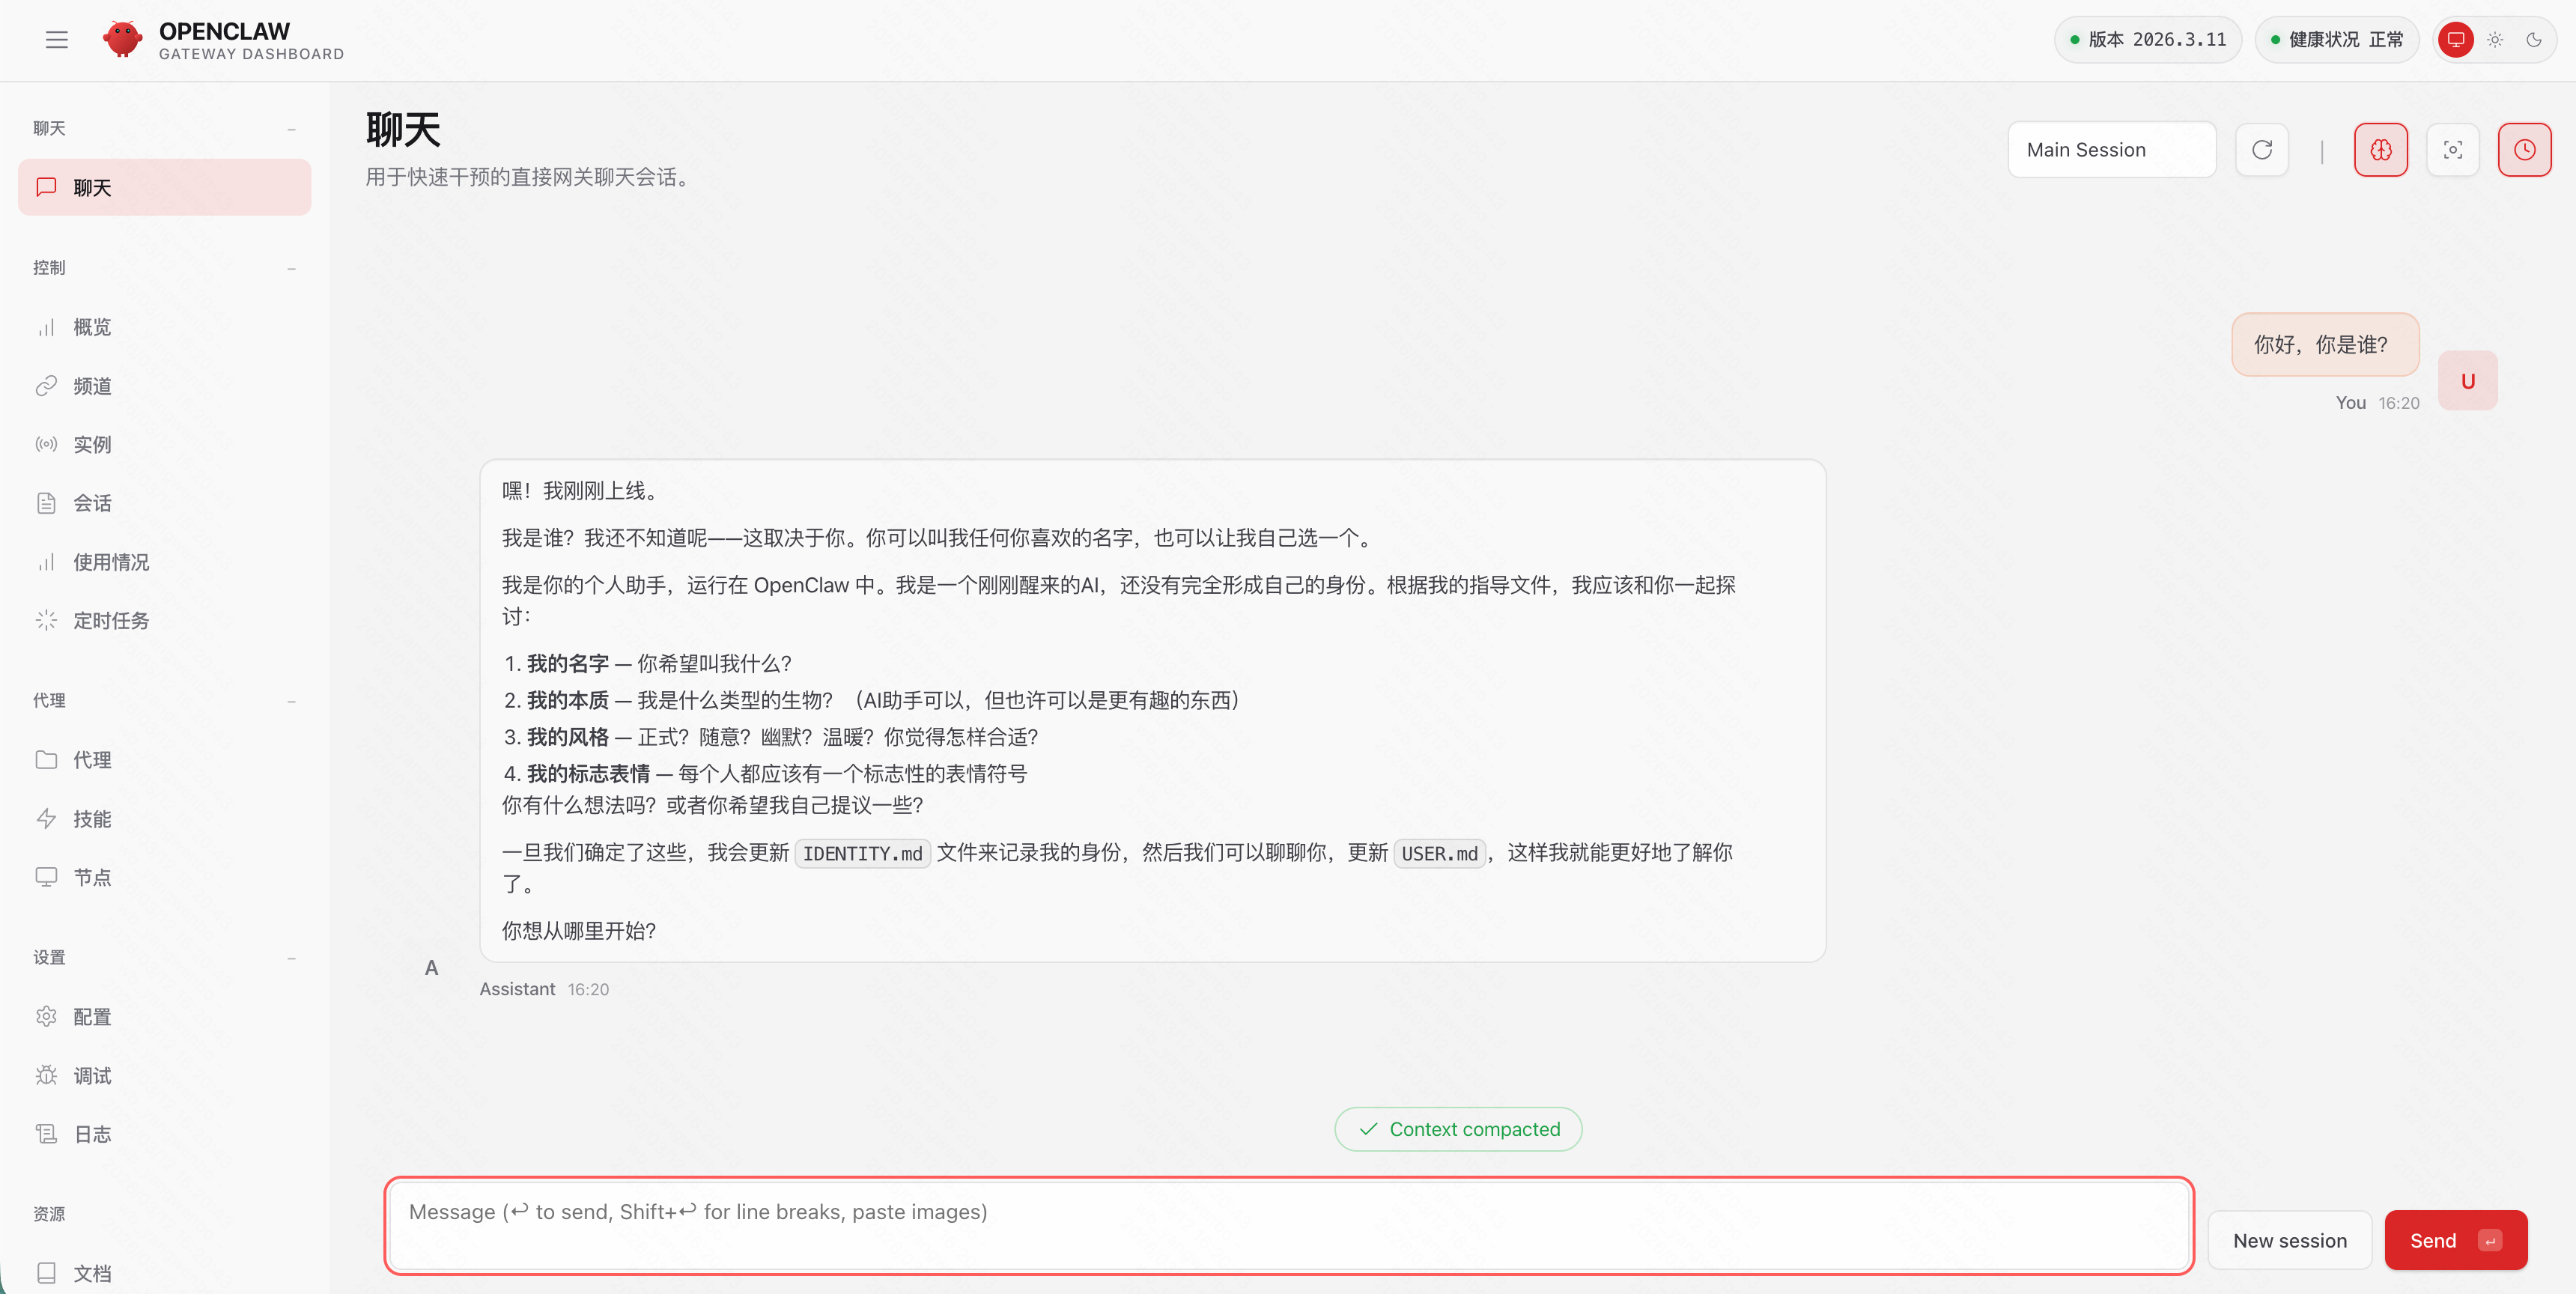This screenshot has width=2576, height=1294.
Task: Open the 技能 sidebar item
Action: pyautogui.click(x=91, y=819)
